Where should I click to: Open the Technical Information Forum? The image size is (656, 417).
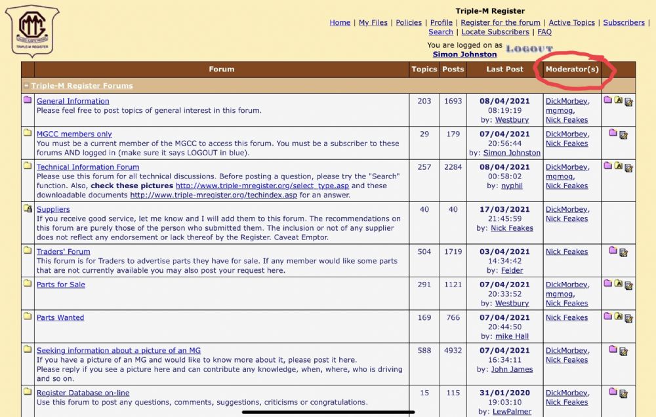[x=88, y=167]
